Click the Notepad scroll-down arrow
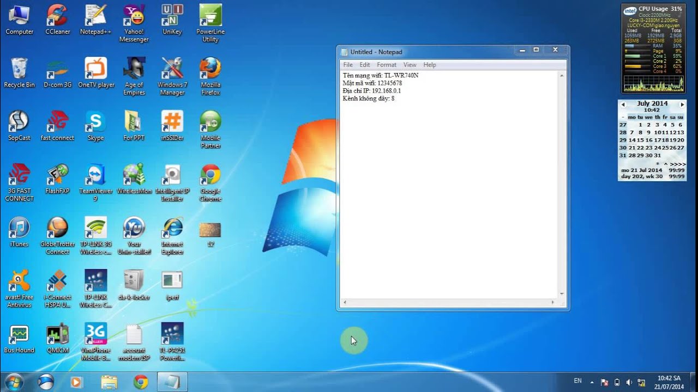698x392 pixels. (x=562, y=293)
